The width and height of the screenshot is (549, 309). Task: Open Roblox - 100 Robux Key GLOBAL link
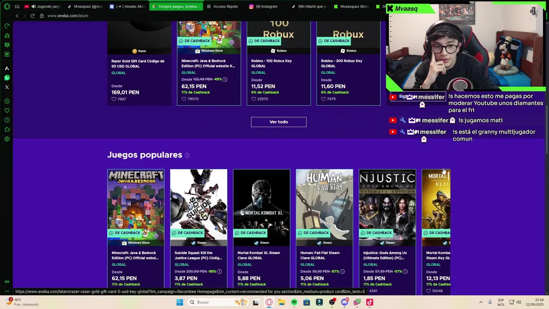pos(271,63)
